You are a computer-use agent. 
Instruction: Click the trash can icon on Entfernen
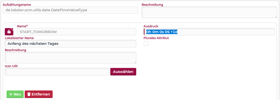[x=29, y=94]
